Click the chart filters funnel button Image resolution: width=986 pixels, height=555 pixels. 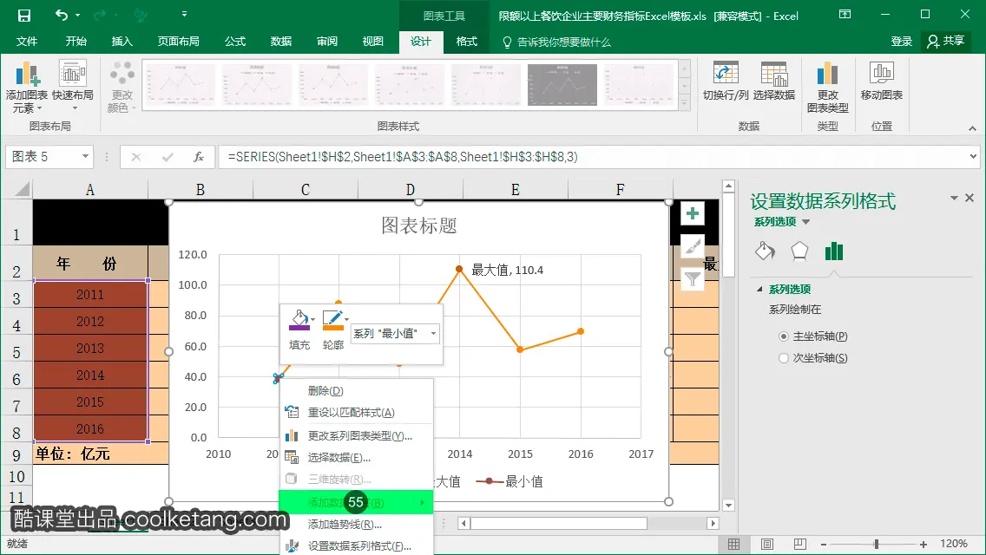pyautogui.click(x=693, y=278)
